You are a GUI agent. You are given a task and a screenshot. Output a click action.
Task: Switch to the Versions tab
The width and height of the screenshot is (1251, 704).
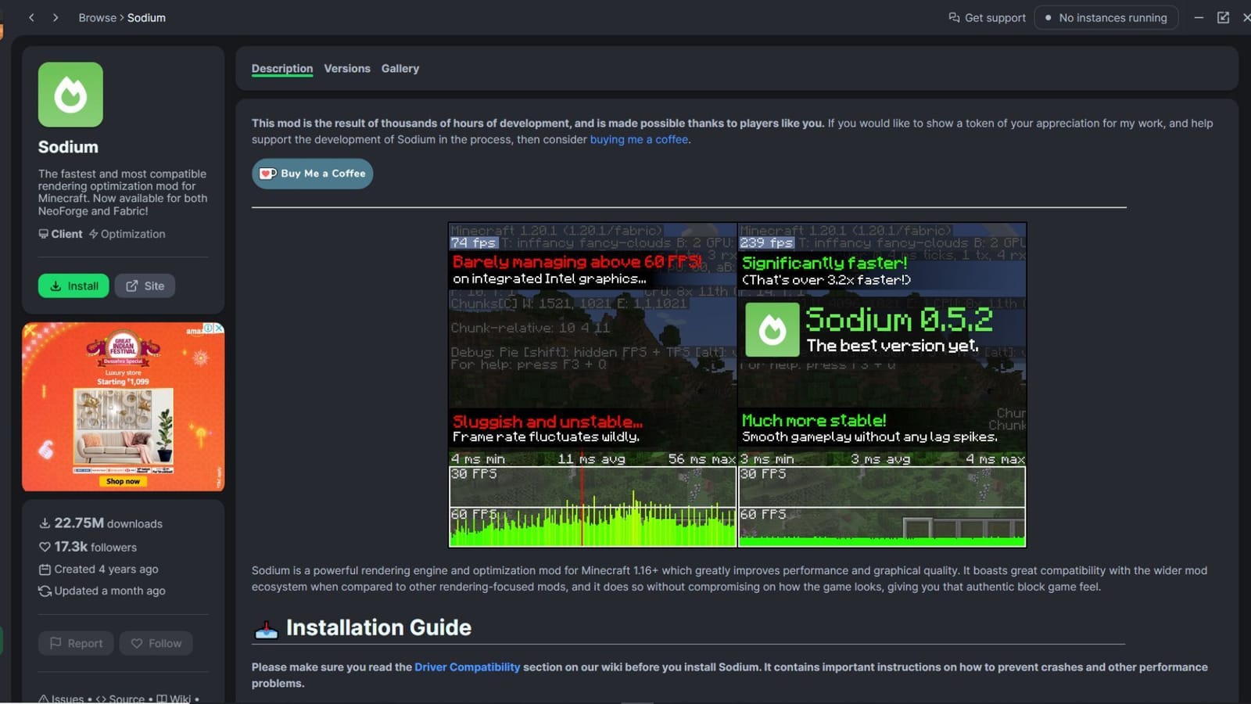point(347,68)
